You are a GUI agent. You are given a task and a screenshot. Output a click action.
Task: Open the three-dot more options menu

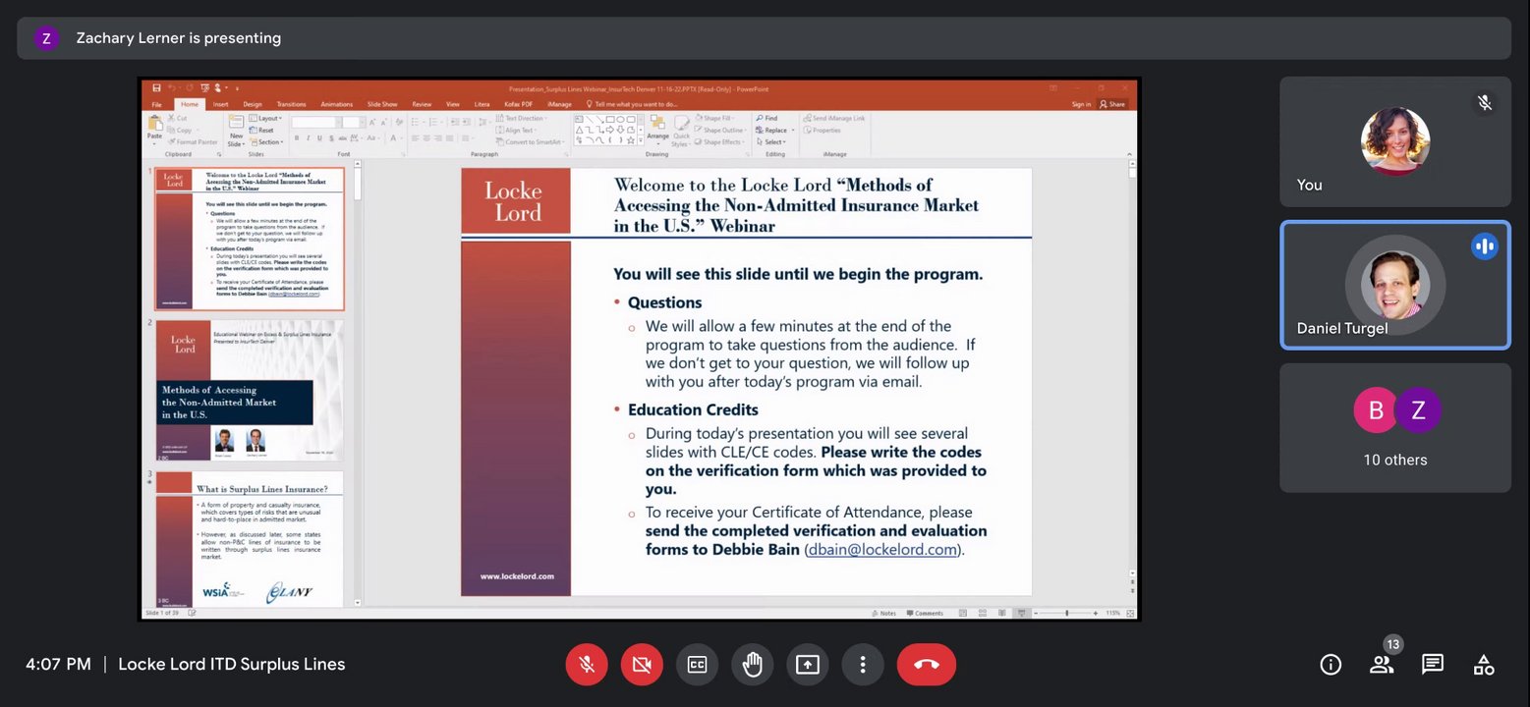click(862, 665)
